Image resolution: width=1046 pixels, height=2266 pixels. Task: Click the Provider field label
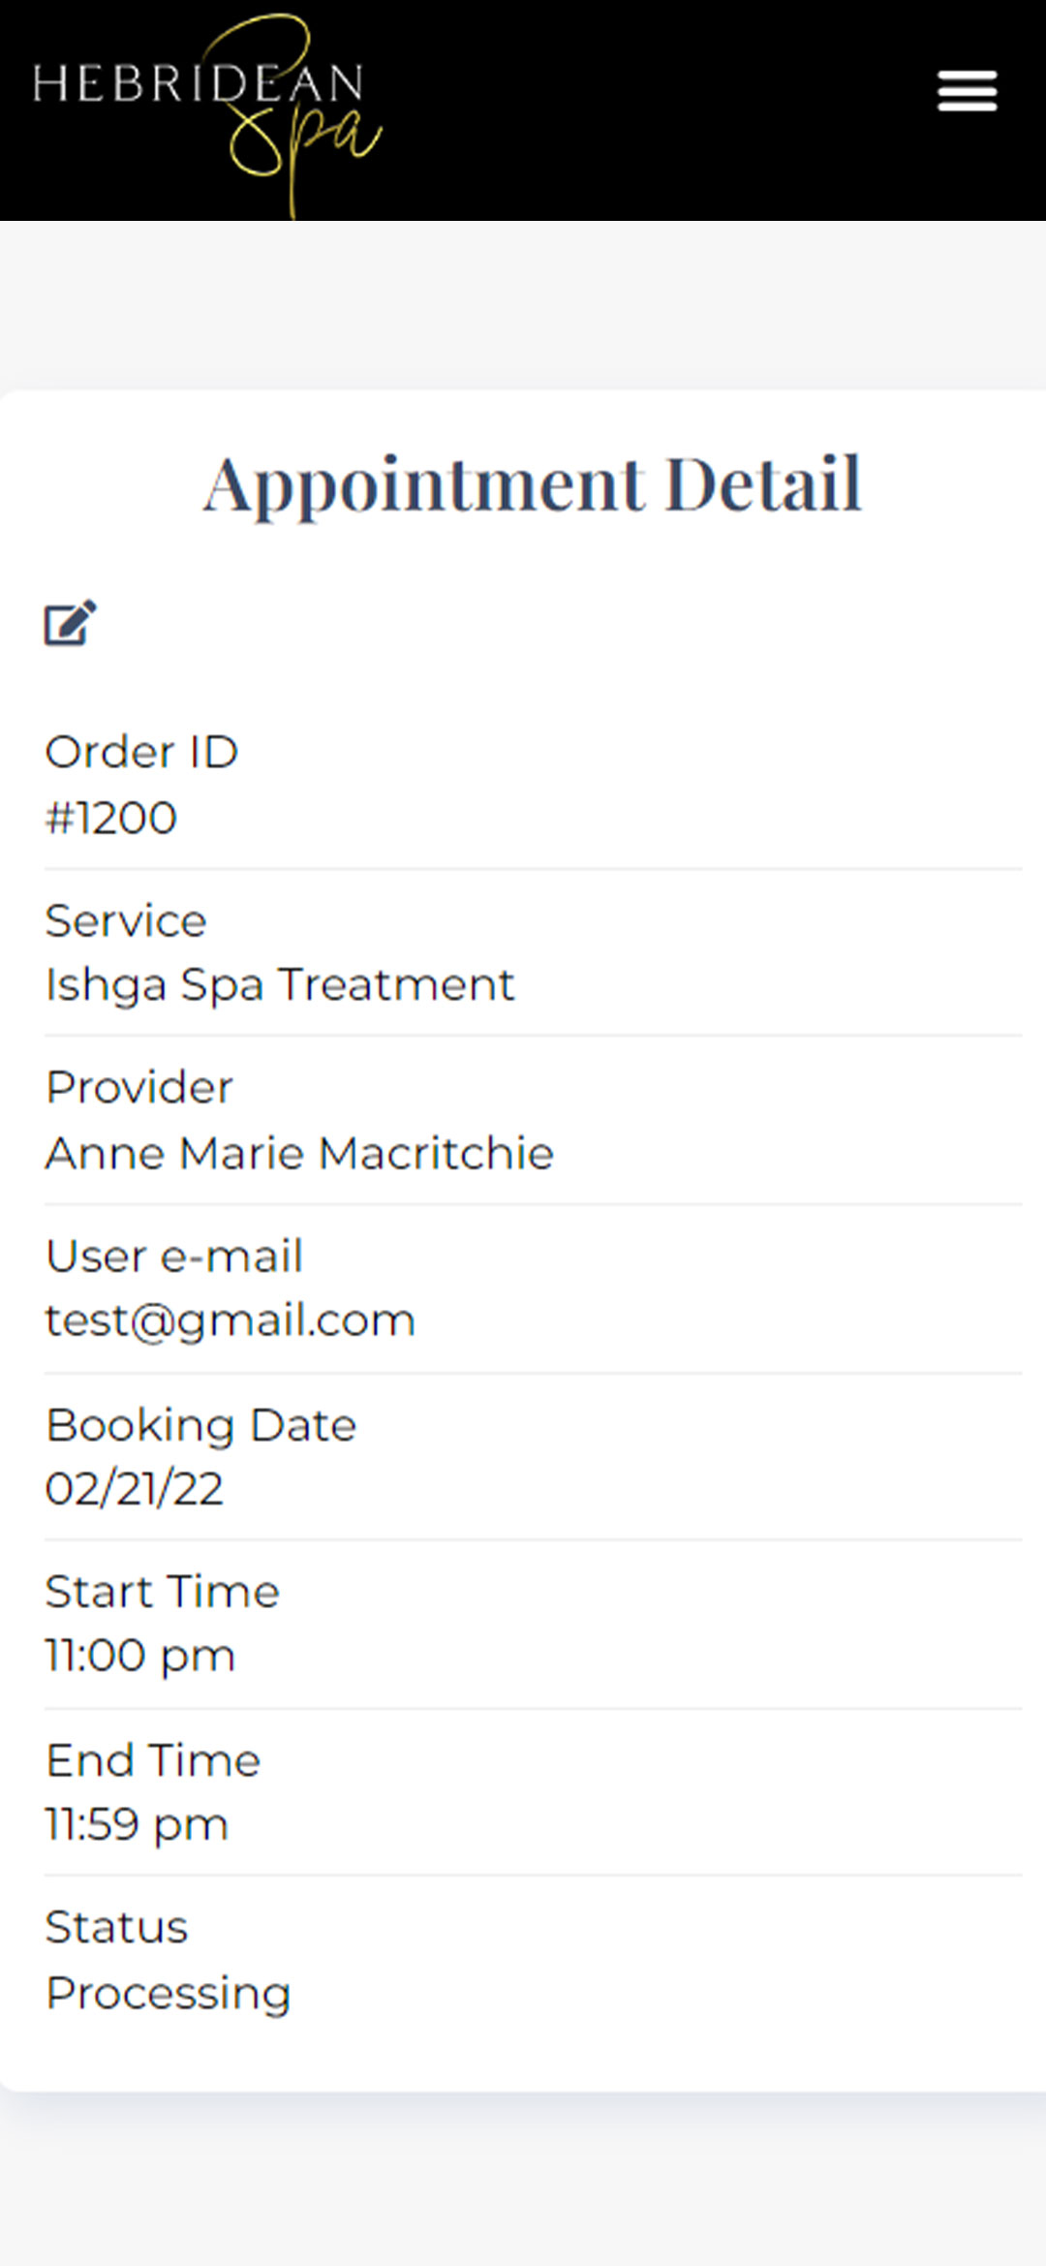(139, 1088)
